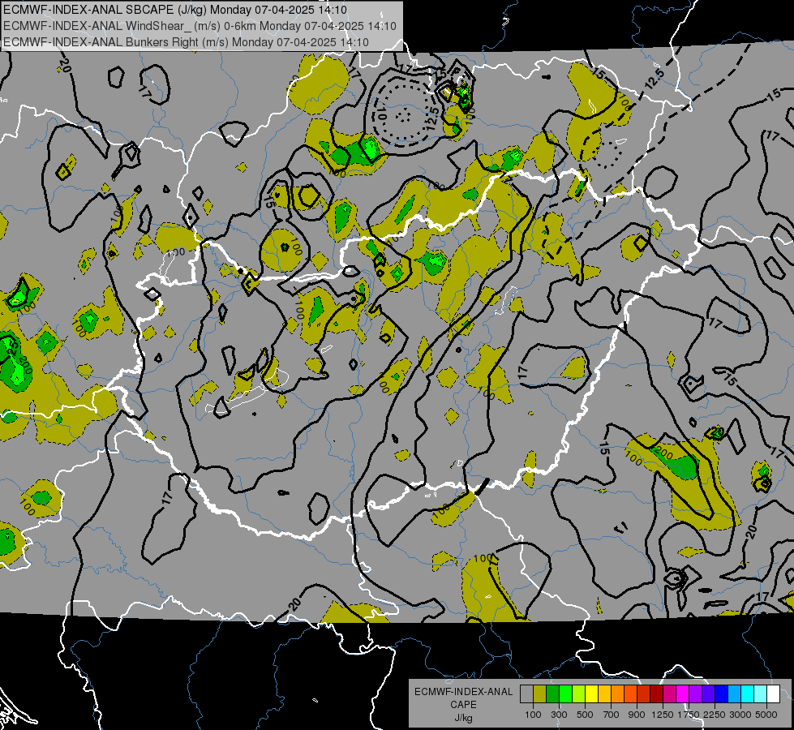Click the legend value 300
This screenshot has width=794, height=730.
click(x=560, y=715)
